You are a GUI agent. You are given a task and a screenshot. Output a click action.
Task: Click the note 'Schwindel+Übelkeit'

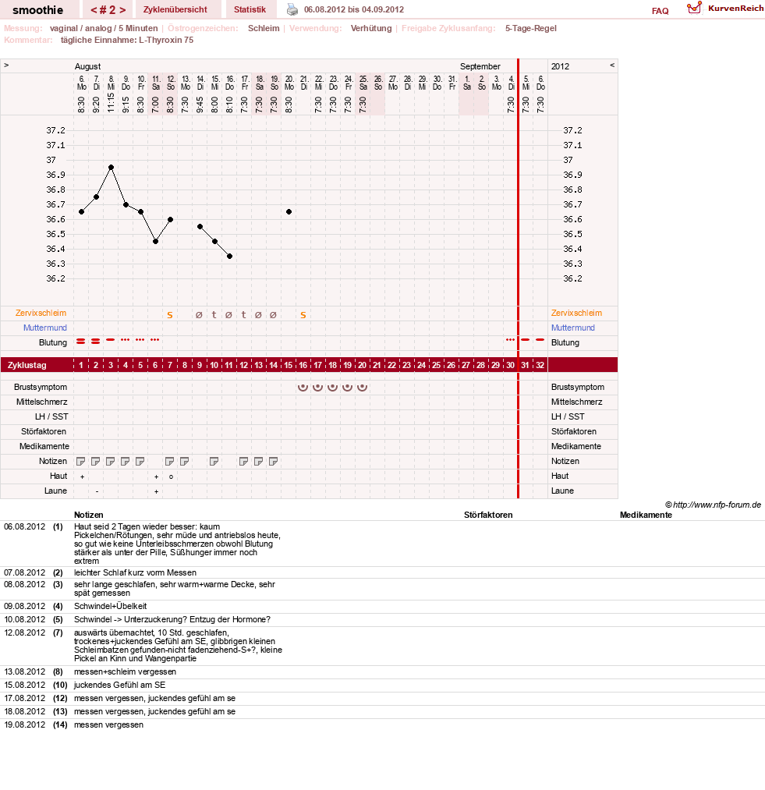[x=111, y=606]
